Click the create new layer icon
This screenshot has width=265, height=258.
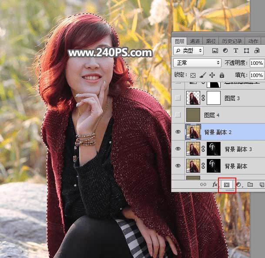[262, 184]
